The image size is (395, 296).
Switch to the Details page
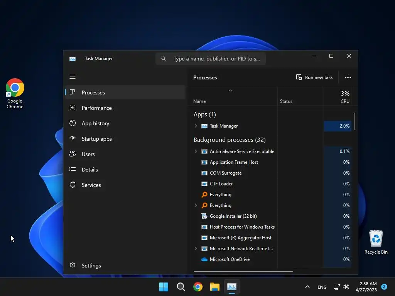pos(125,170)
